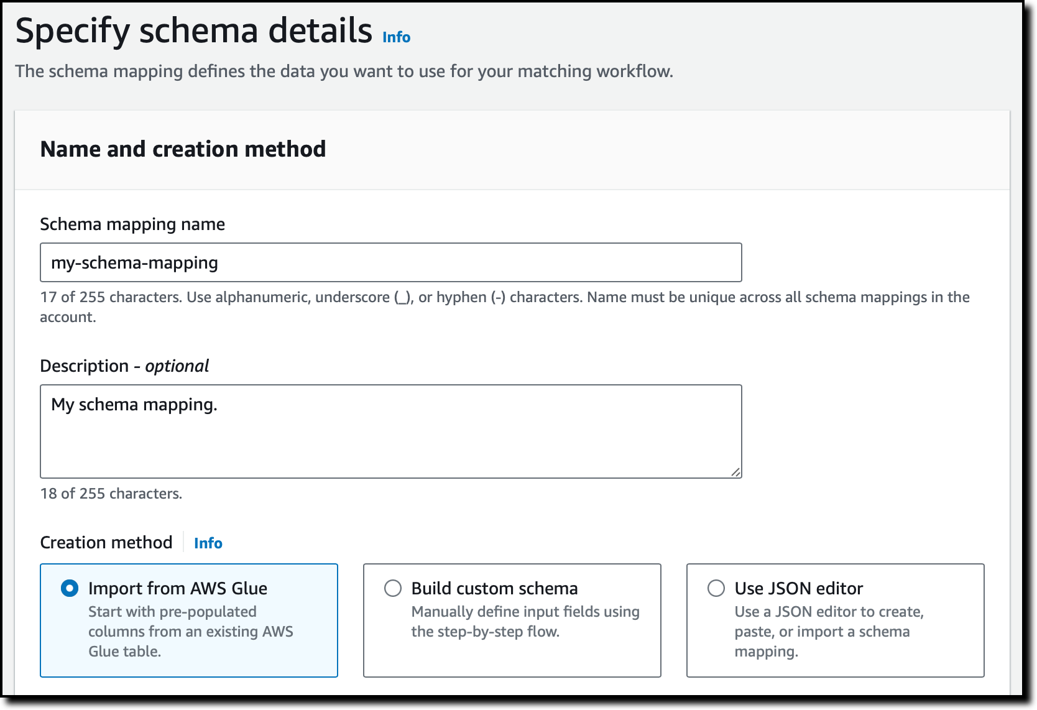The height and width of the screenshot is (710, 1037).
Task: Select the Build custom schema radio button
Action: coord(393,588)
